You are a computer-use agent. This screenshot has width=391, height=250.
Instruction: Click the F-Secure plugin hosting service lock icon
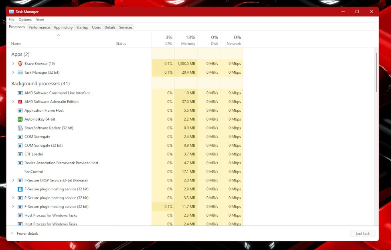(x=20, y=189)
